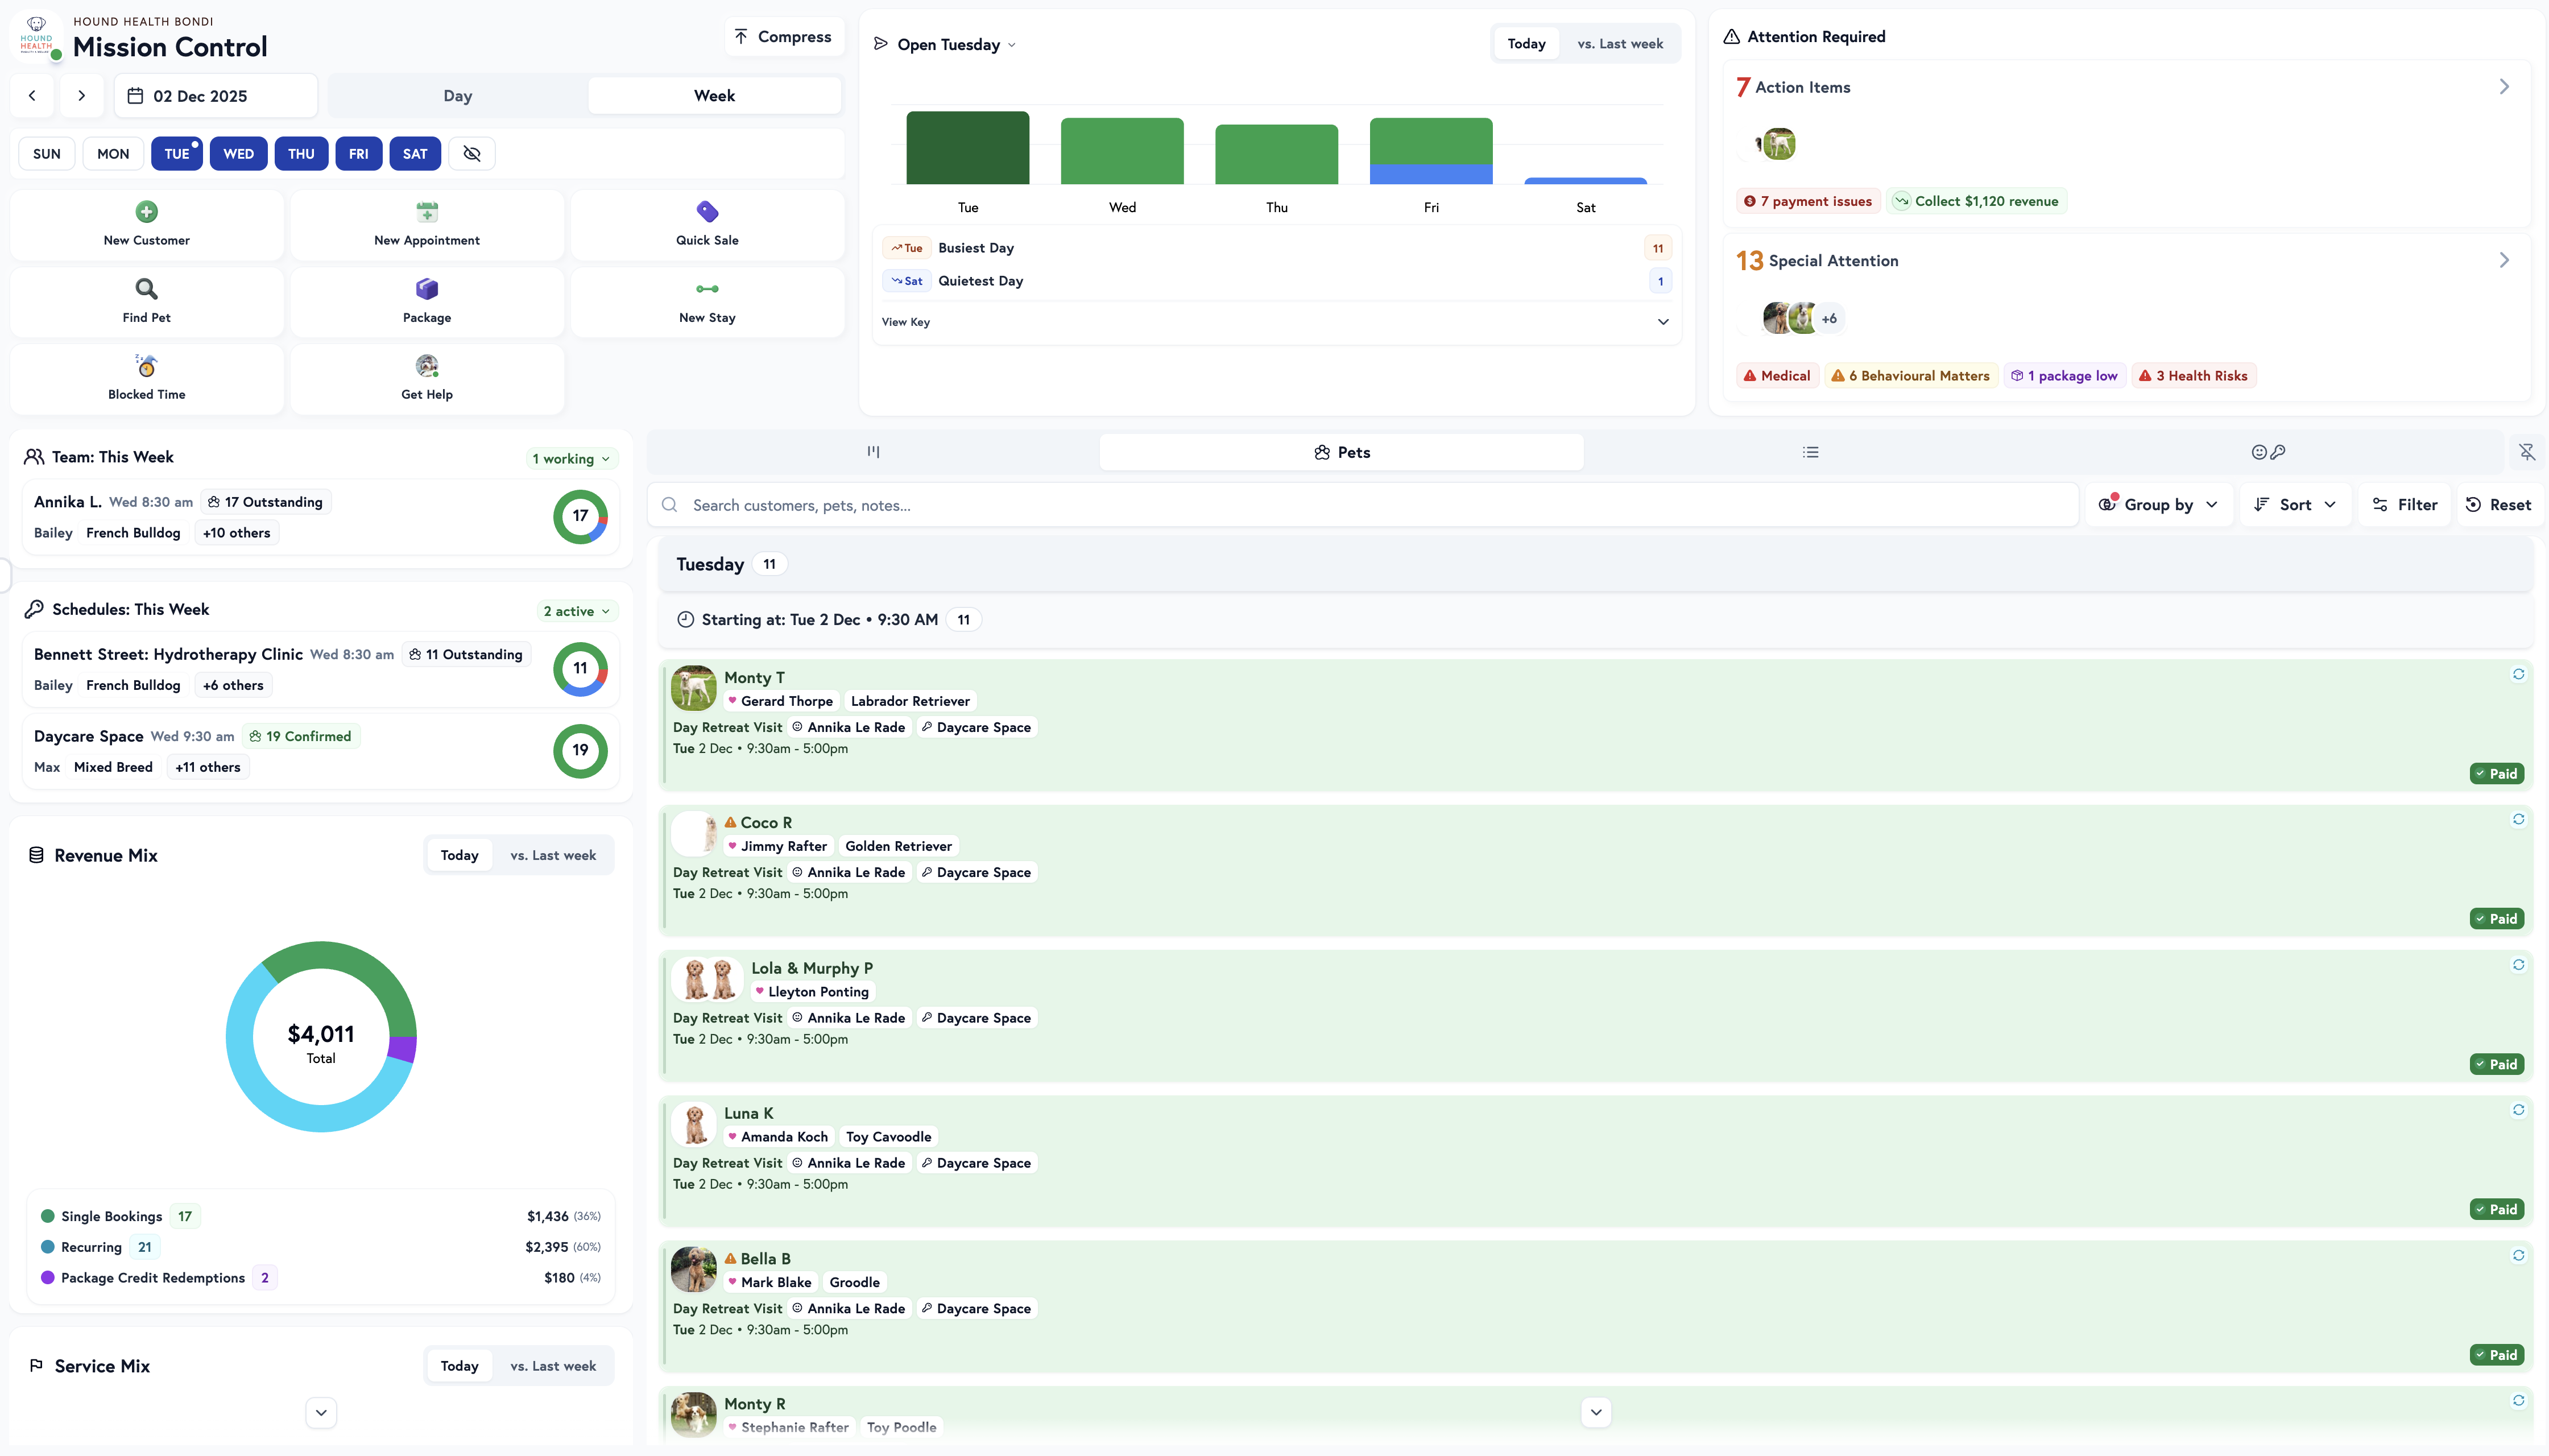Click the unpin icon beside view tabs
Image resolution: width=2549 pixels, height=1456 pixels.
[x=2526, y=452]
